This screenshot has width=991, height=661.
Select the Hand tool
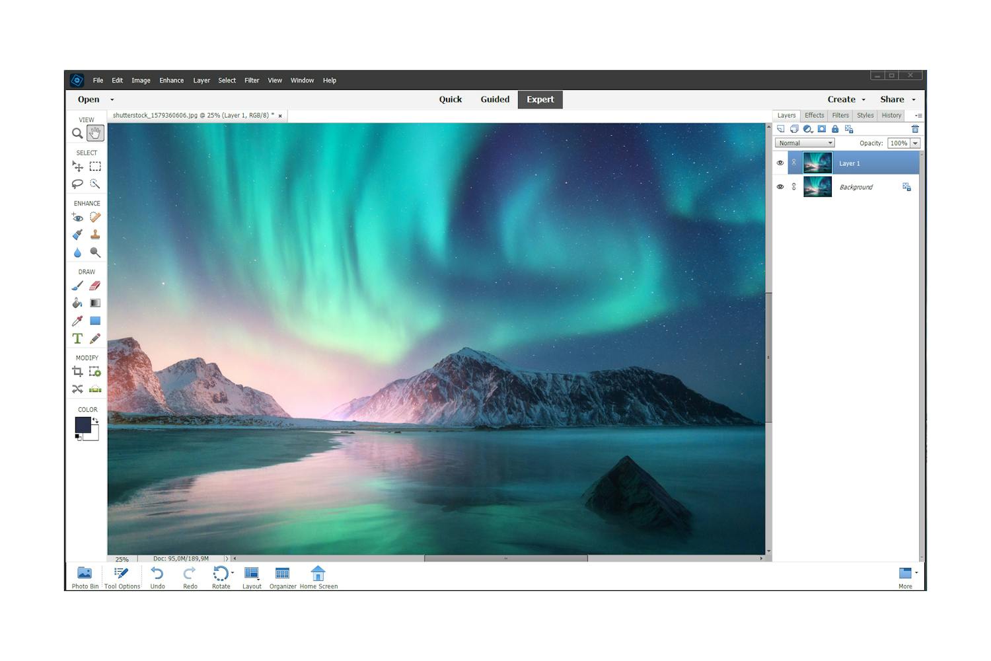(x=95, y=134)
